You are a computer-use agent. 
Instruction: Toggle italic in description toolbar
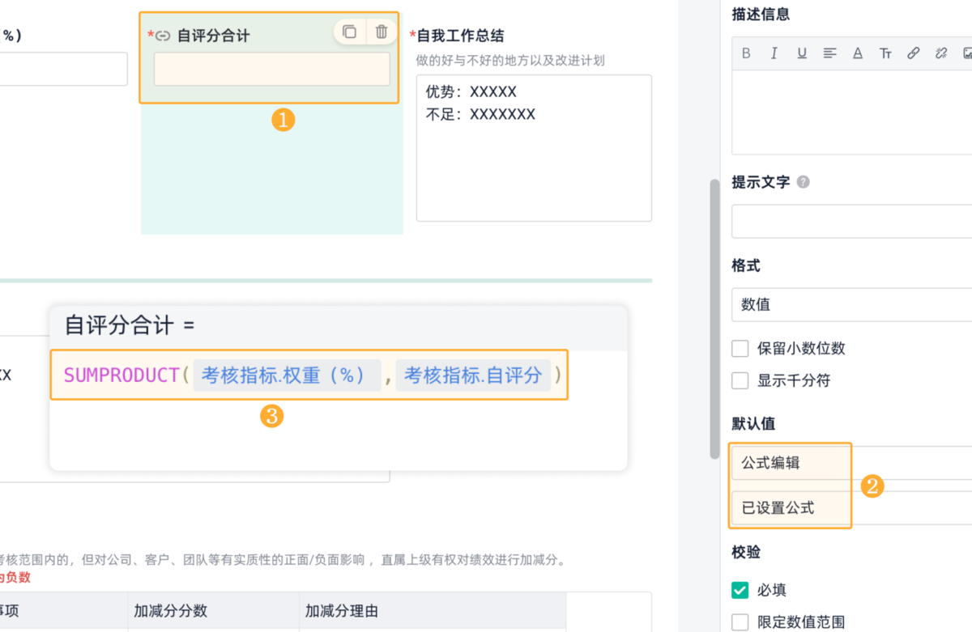[774, 53]
